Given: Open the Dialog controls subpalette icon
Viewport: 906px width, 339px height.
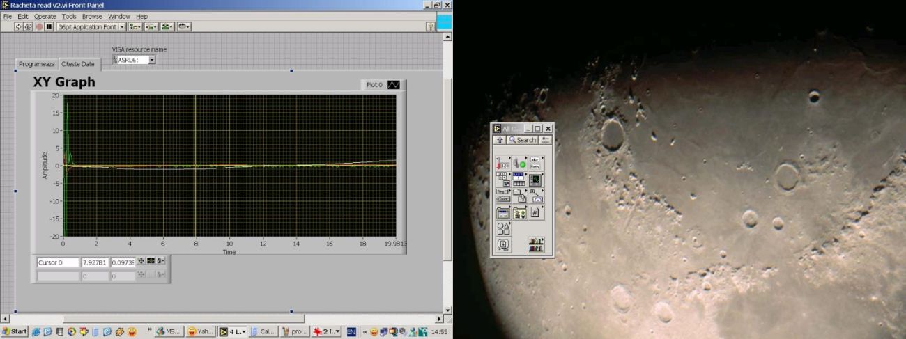Looking at the screenshot, I should coord(503,212).
